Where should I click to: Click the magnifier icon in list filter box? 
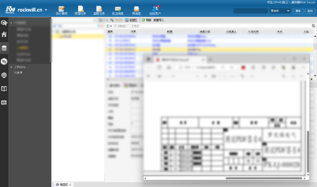[313, 26]
